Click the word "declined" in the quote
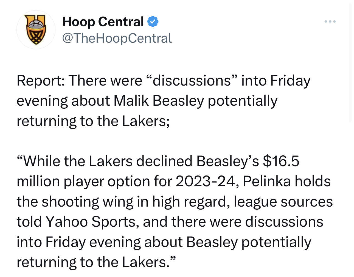This screenshot has height=277, width=354. [164, 161]
